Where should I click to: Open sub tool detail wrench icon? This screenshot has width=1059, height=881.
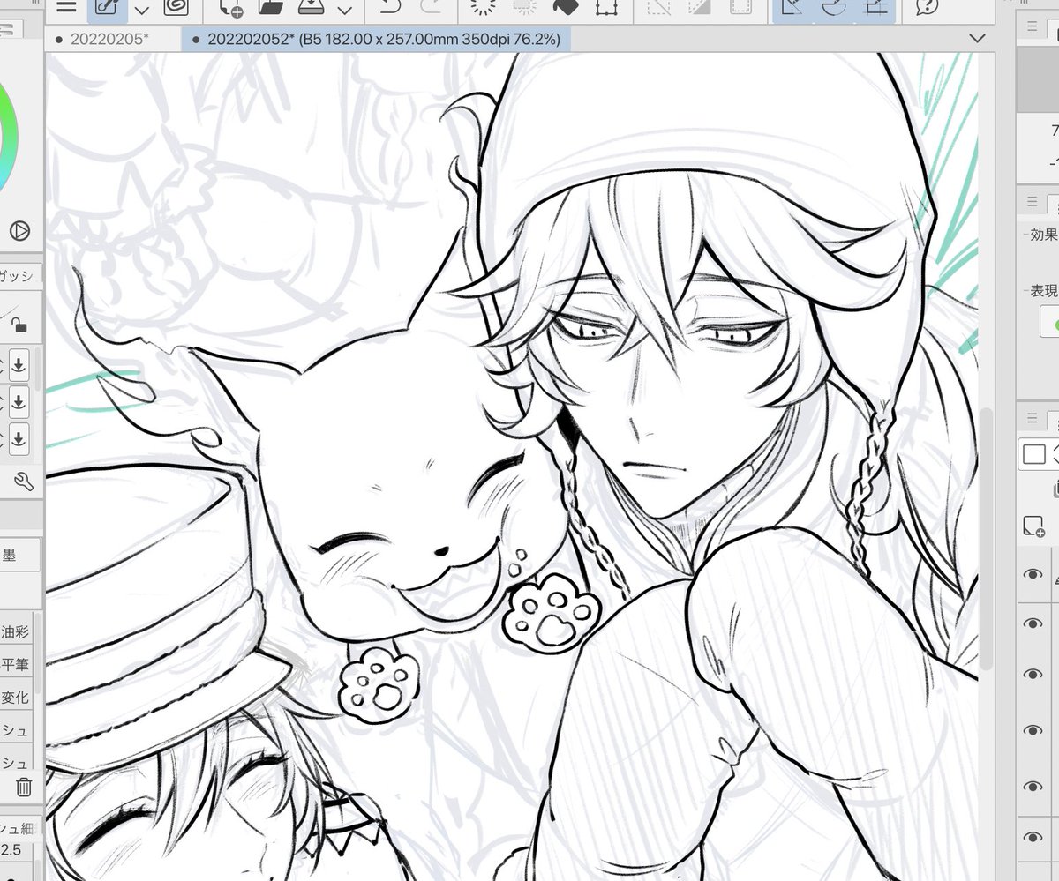click(x=24, y=482)
